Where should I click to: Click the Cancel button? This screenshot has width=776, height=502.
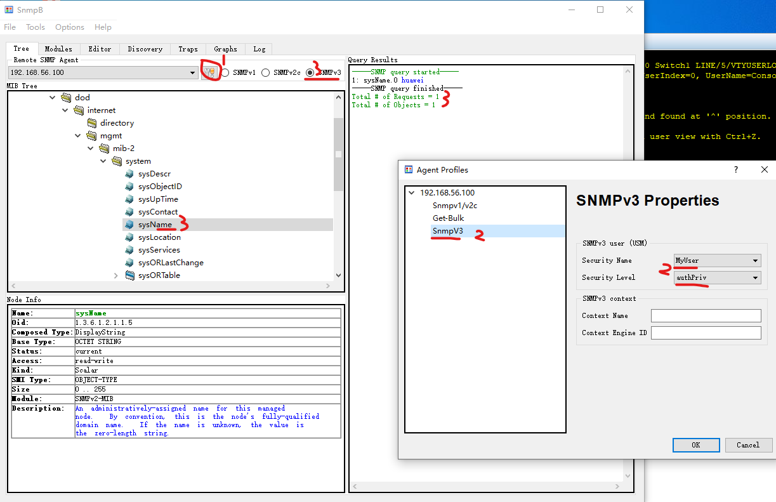point(749,445)
